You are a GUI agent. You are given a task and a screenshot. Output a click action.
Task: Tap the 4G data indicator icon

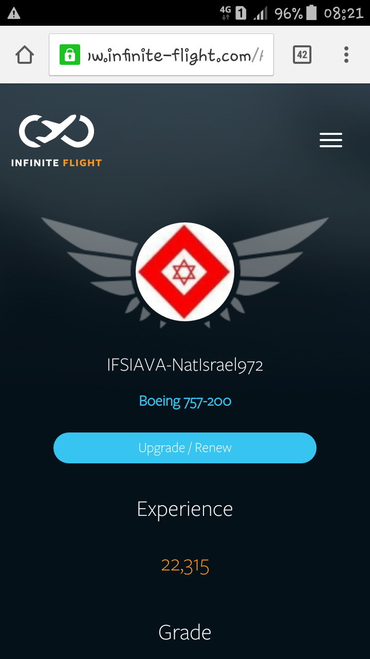[x=225, y=13]
